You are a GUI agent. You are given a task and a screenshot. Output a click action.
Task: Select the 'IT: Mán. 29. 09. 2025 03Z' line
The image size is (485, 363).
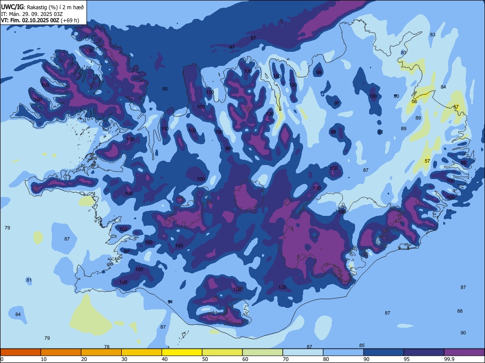[32, 14]
